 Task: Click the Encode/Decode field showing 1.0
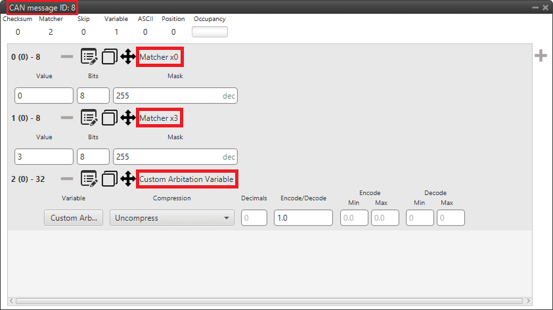click(303, 218)
